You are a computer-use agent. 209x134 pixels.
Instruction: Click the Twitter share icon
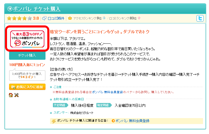click(200, 18)
